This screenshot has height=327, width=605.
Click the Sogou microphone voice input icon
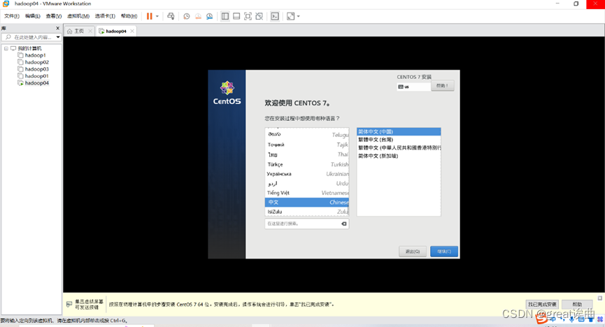(572, 319)
